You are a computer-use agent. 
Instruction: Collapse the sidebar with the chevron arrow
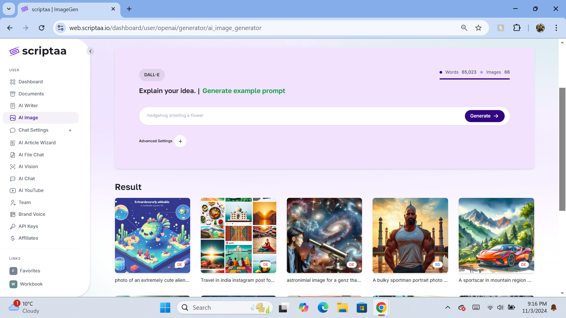[x=91, y=51]
